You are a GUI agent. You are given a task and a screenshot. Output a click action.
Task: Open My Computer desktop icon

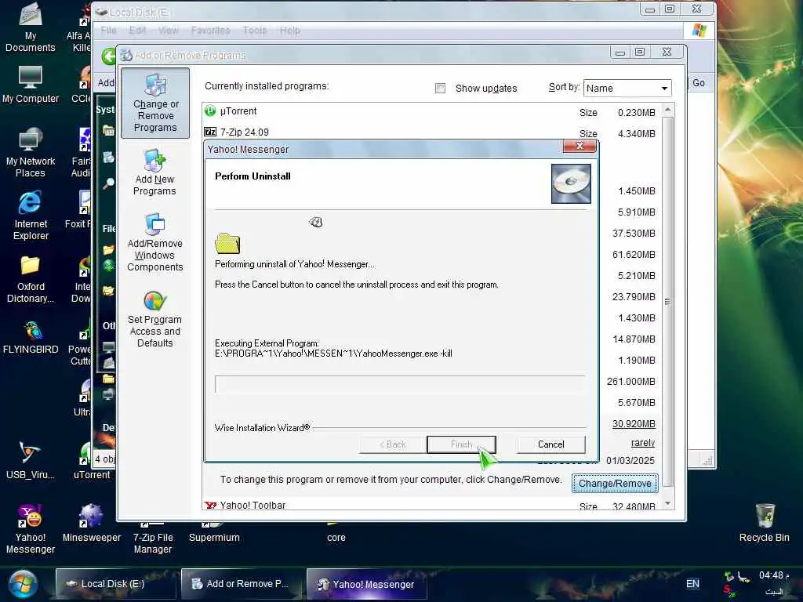coord(31,85)
